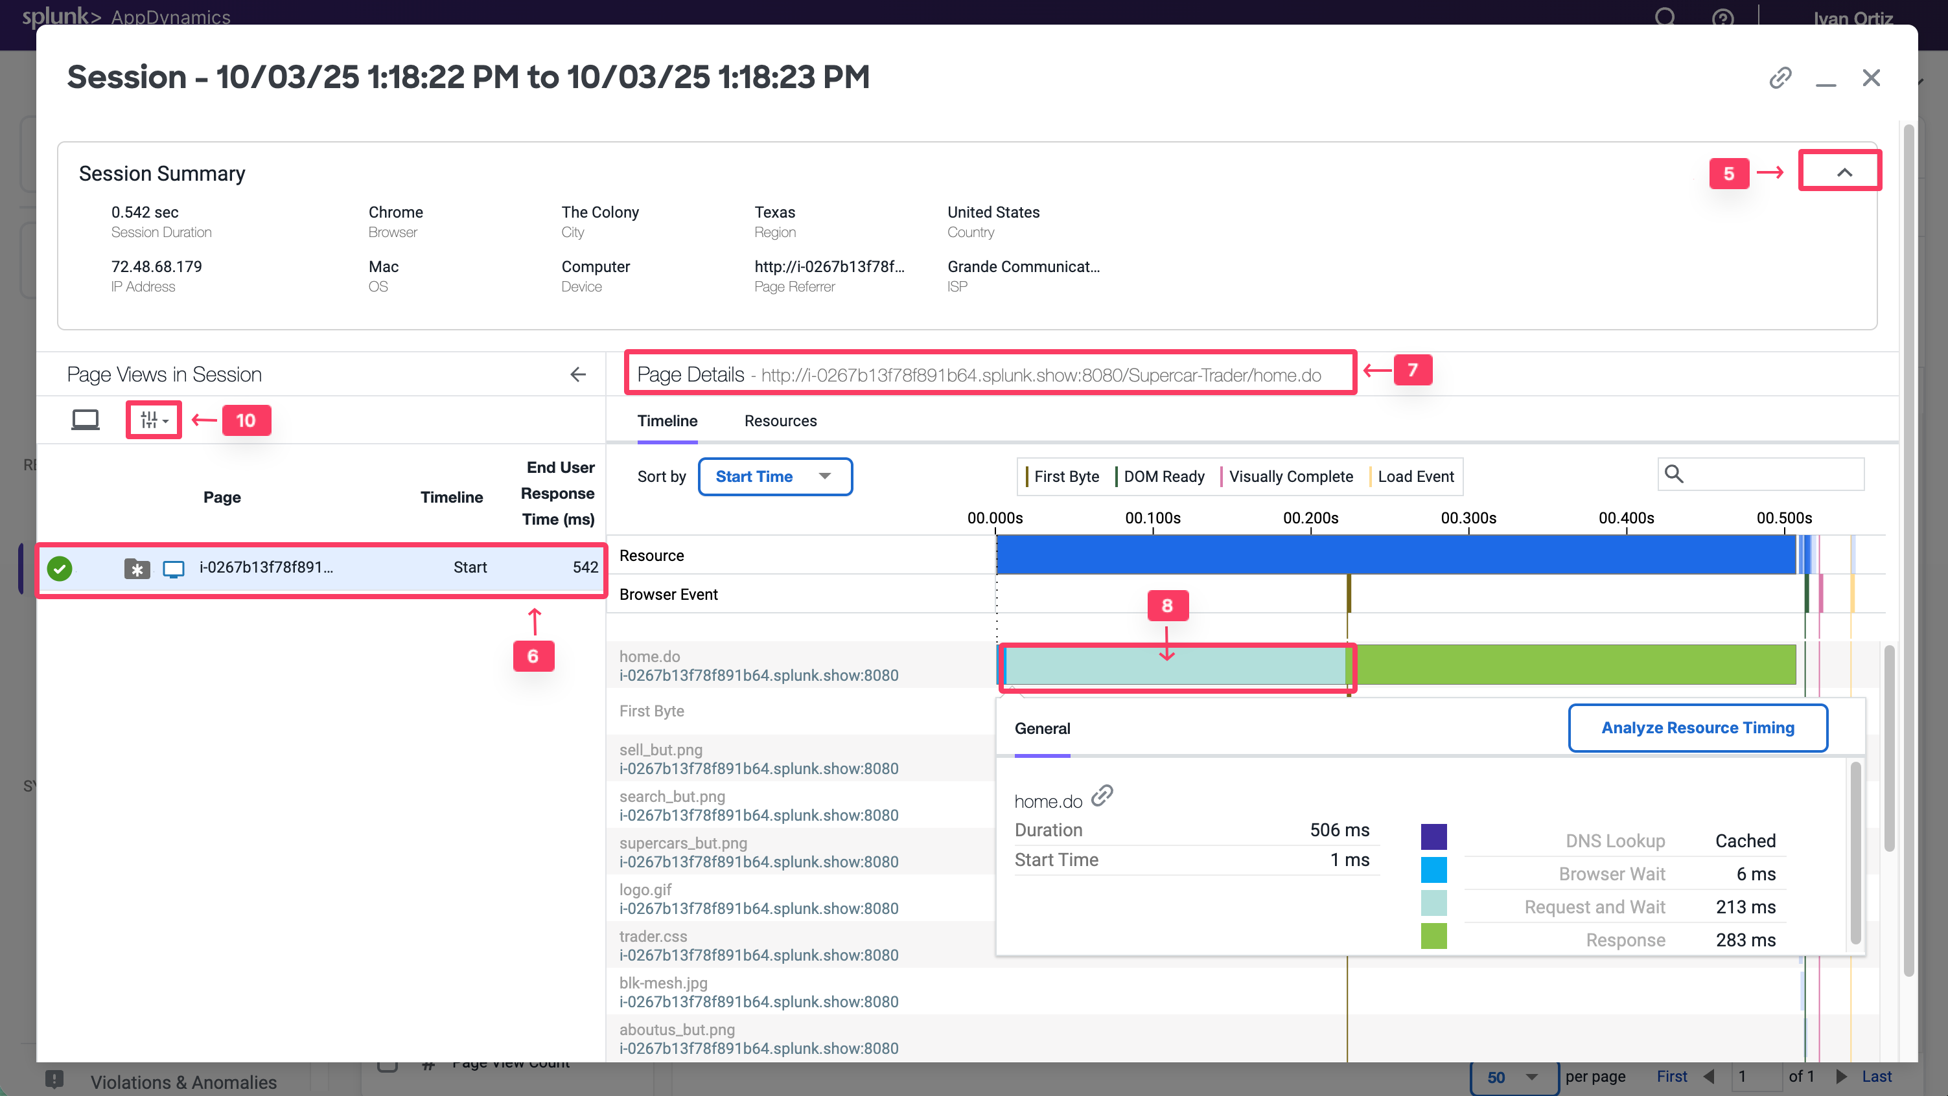Select the i-0267b13f78f891 page view row
Viewport: 1948px width, 1096px height.
(x=266, y=567)
